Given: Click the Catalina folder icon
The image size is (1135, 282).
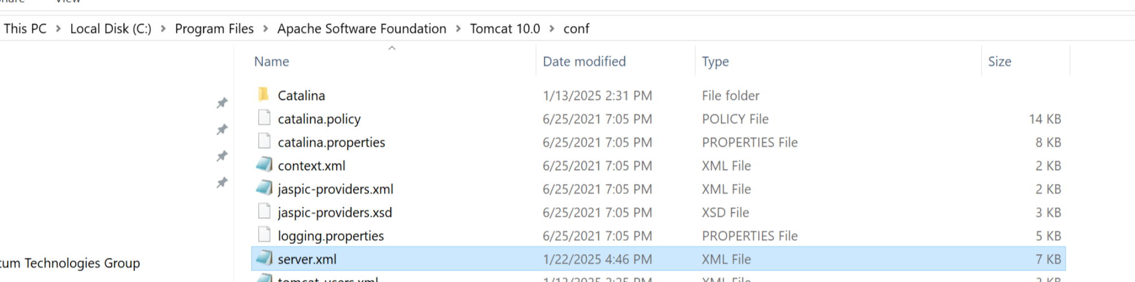Looking at the screenshot, I should pyautogui.click(x=263, y=95).
